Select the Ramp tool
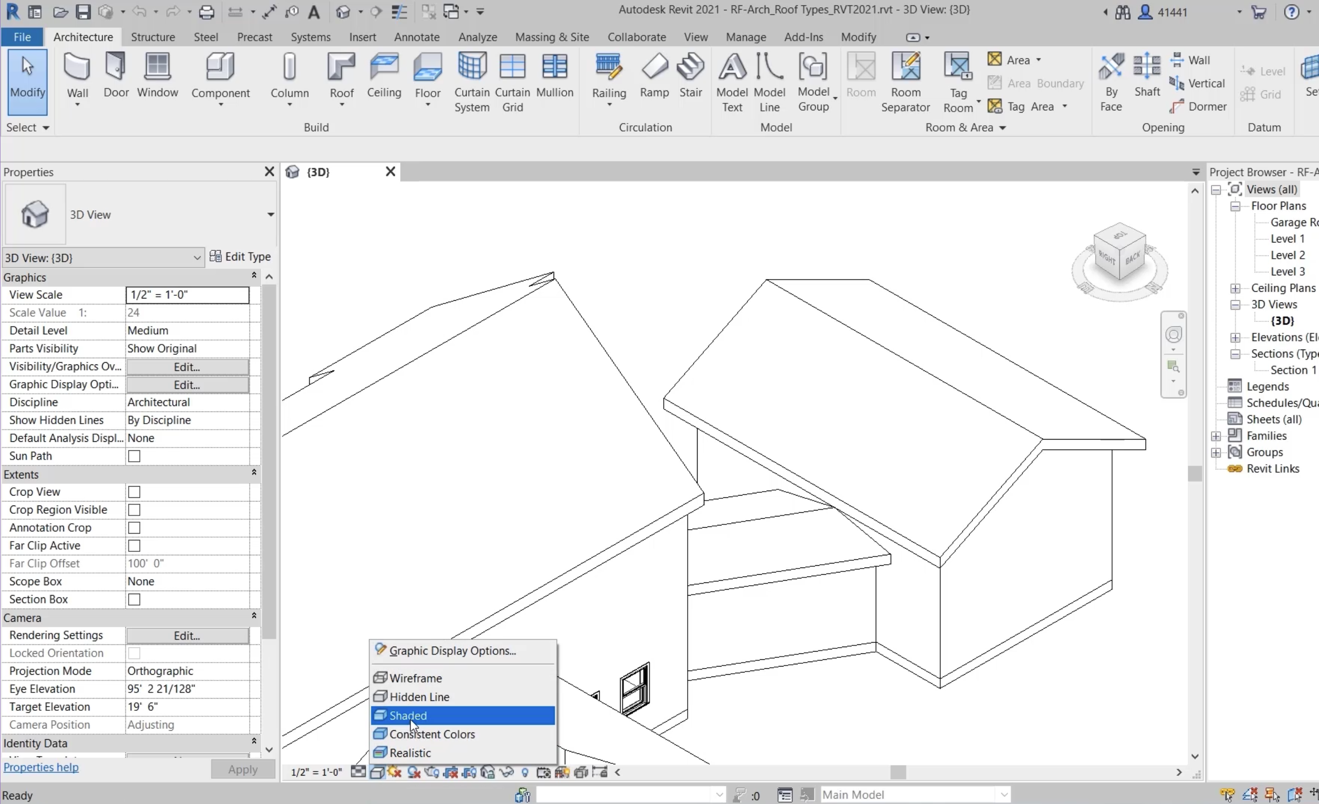Screen dimensions: 1319x804 [x=654, y=75]
